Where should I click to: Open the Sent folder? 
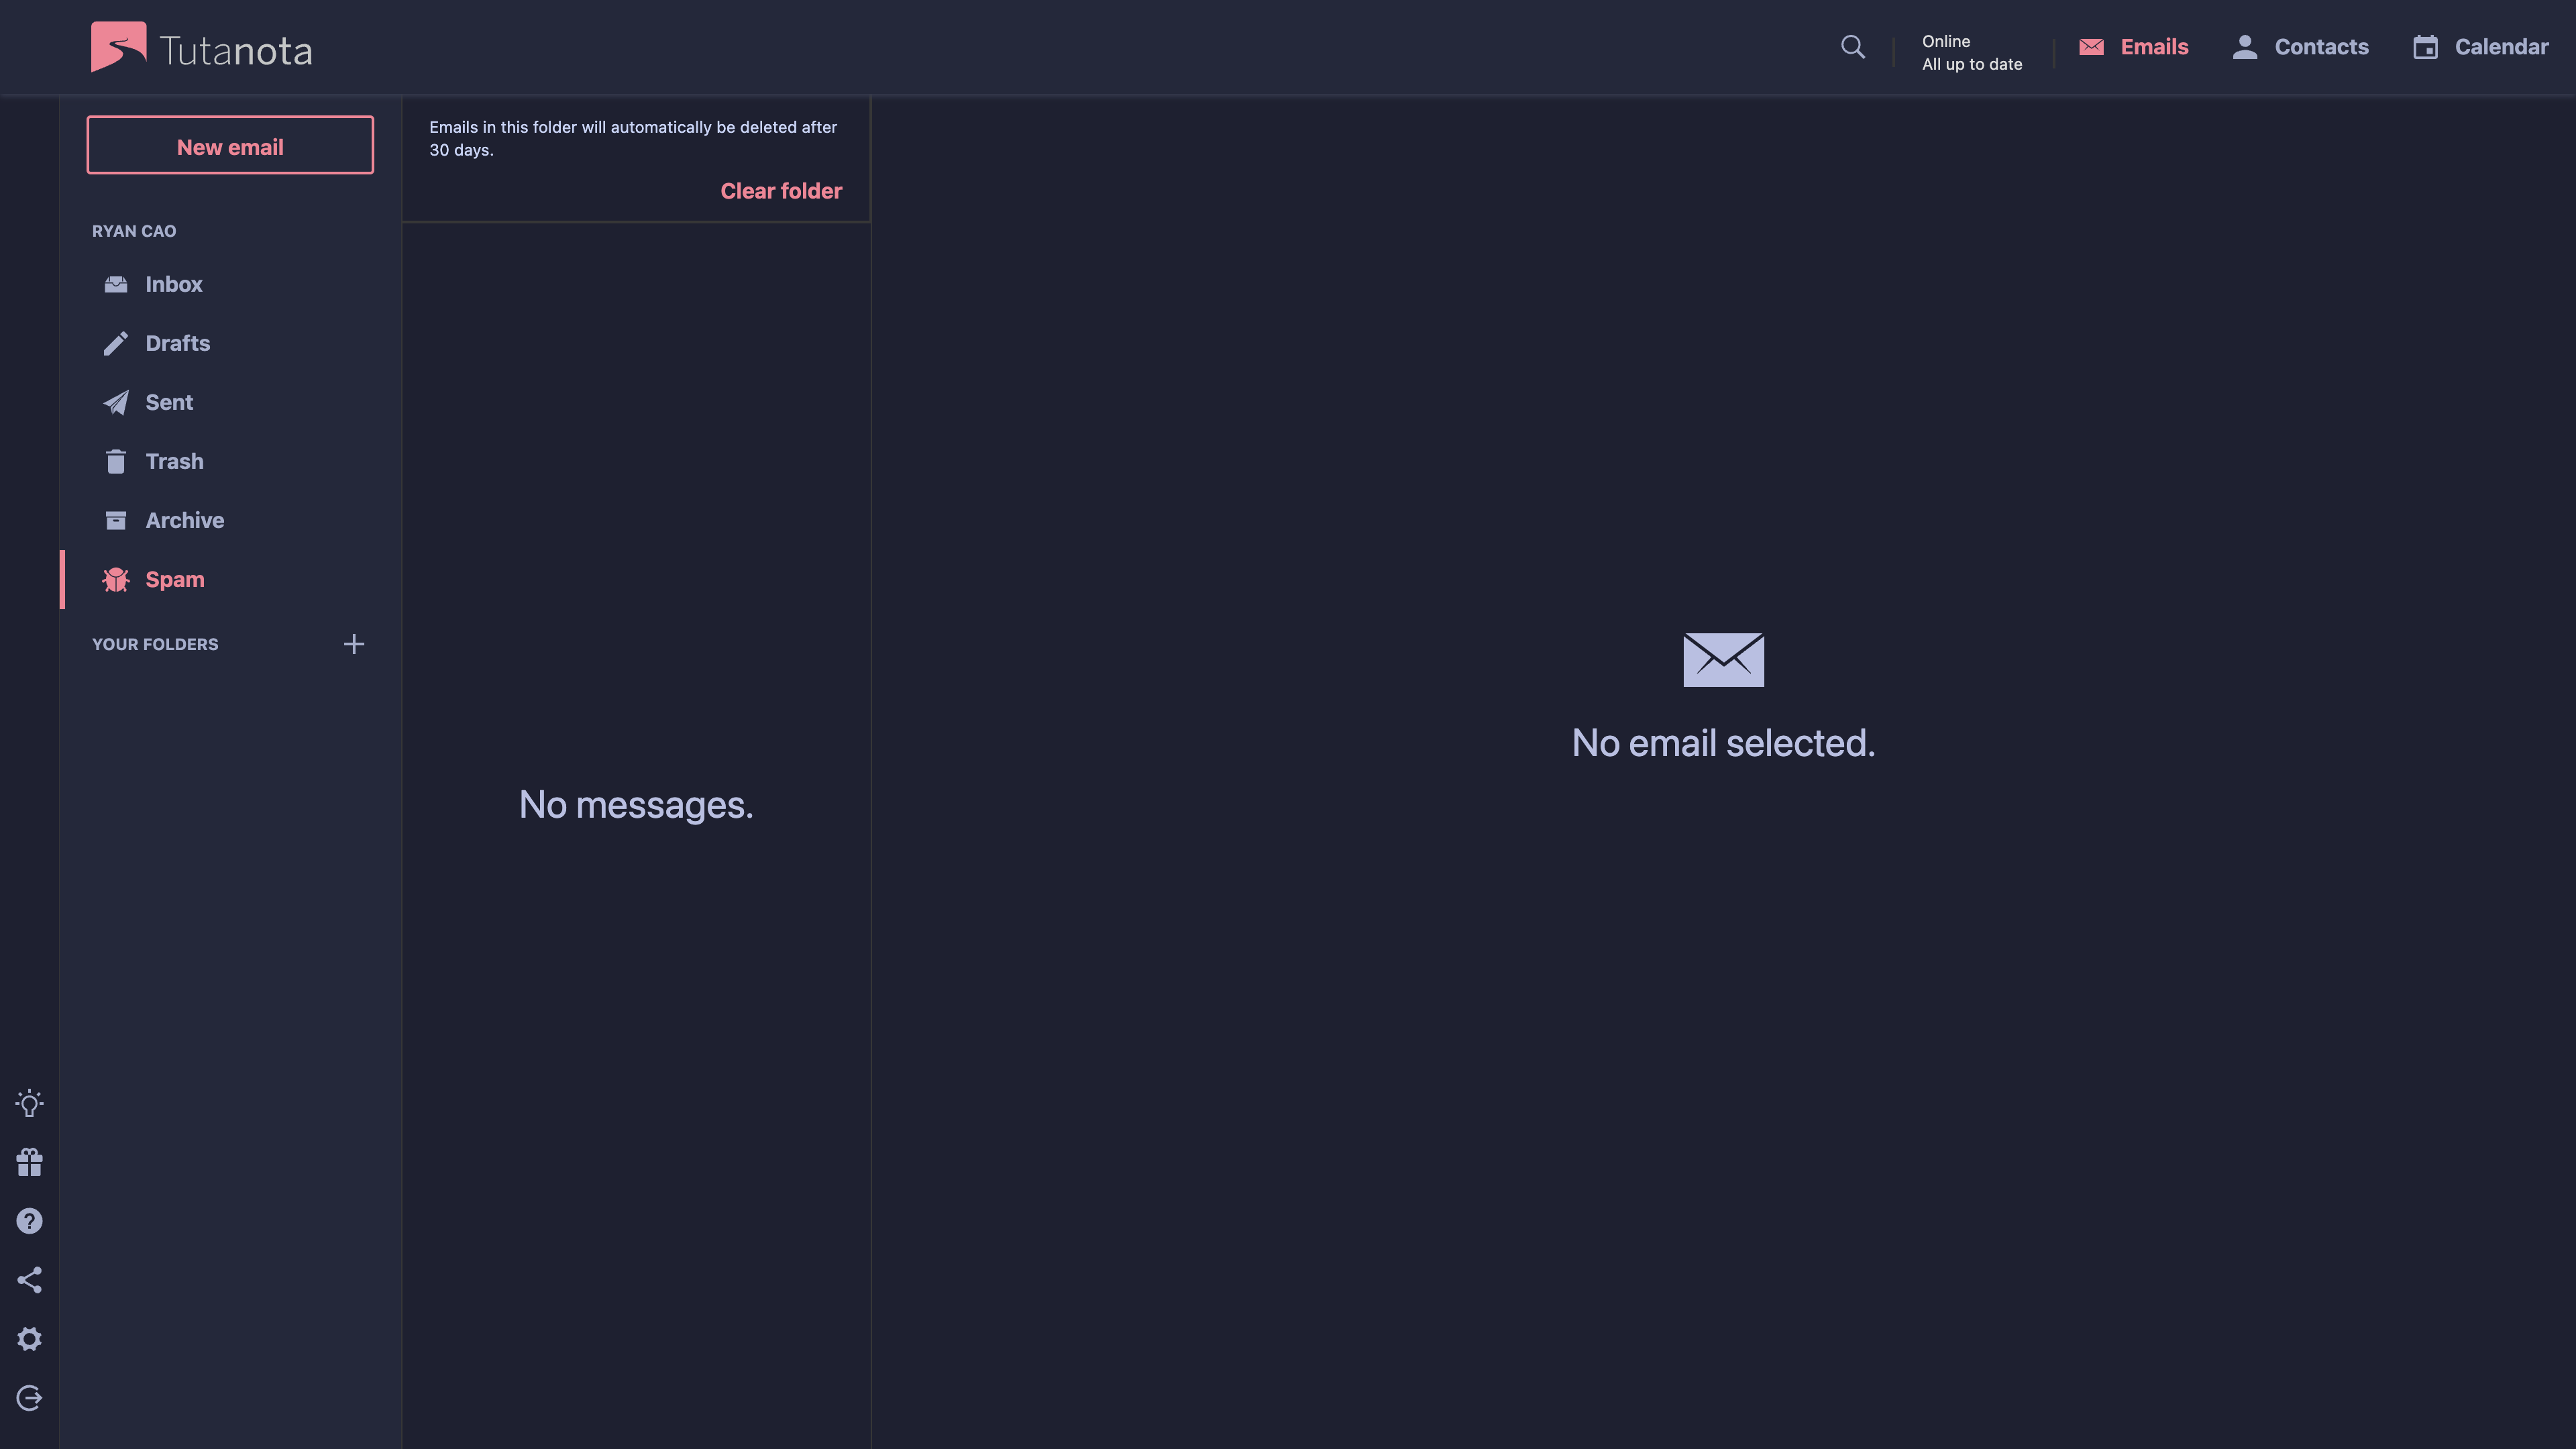pos(230,402)
